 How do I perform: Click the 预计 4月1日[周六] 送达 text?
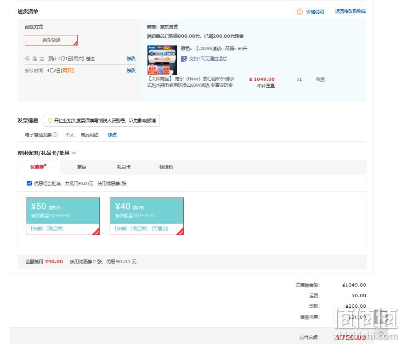pyautogui.click(x=71, y=59)
